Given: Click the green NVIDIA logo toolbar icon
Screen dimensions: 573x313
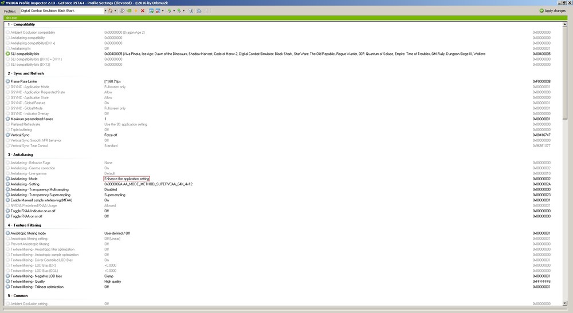Looking at the screenshot, I should coord(129,10).
